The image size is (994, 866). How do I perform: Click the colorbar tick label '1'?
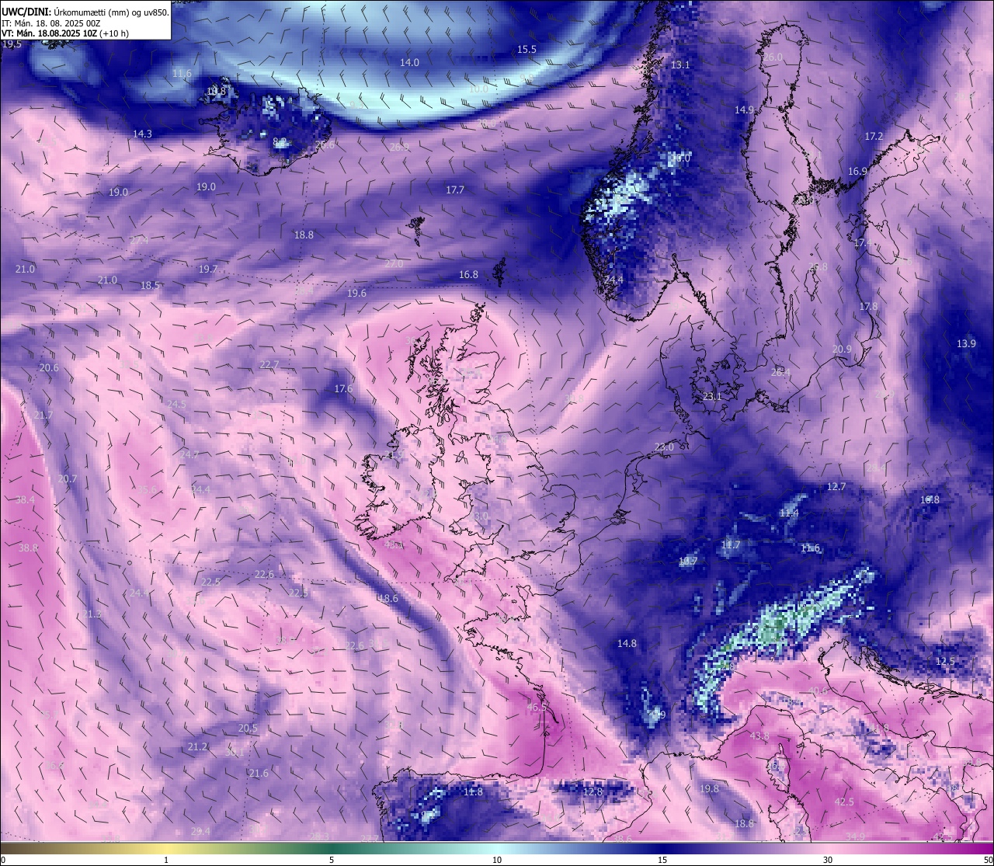point(166,860)
